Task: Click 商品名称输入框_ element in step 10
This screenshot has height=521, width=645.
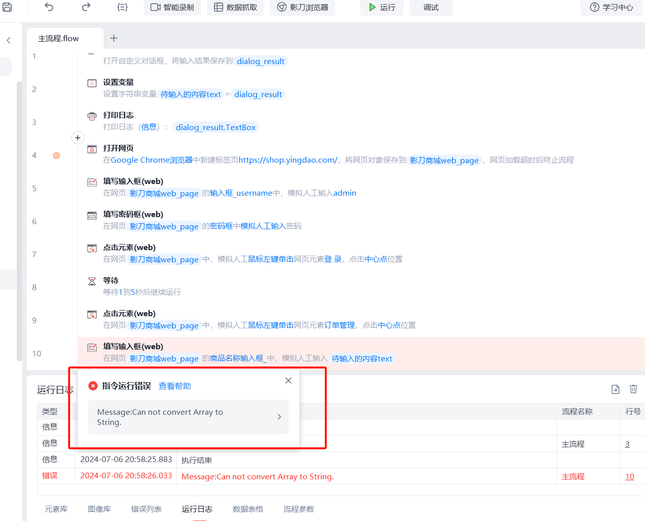Action: [238, 358]
